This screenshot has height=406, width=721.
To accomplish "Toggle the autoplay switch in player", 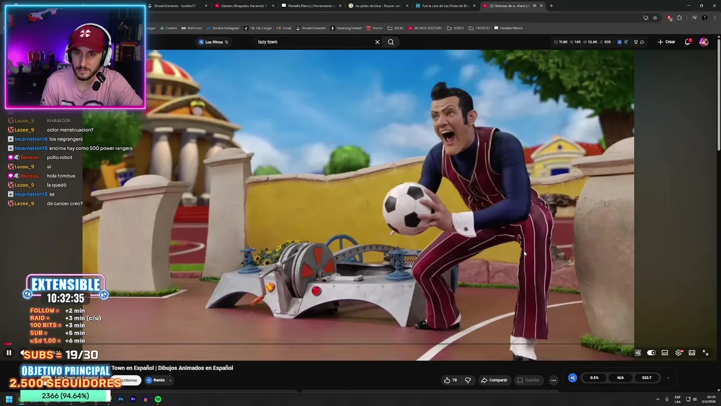I will pyautogui.click(x=651, y=353).
